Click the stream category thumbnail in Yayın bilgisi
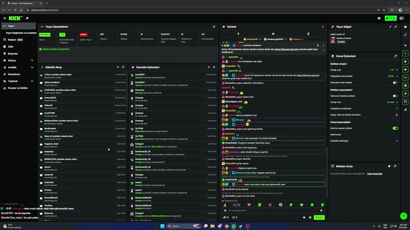 333,40
